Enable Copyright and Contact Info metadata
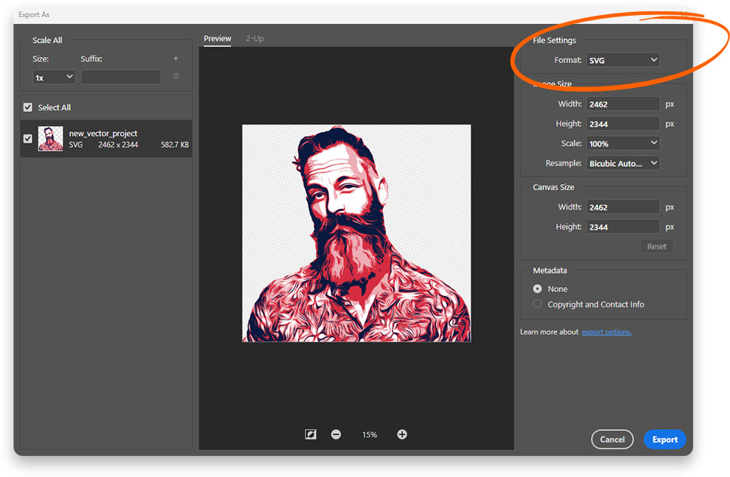 (537, 304)
